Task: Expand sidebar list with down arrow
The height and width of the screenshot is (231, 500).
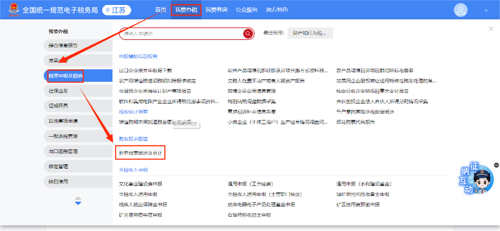Action: pos(77,203)
